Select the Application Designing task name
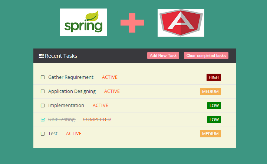 click(x=72, y=91)
